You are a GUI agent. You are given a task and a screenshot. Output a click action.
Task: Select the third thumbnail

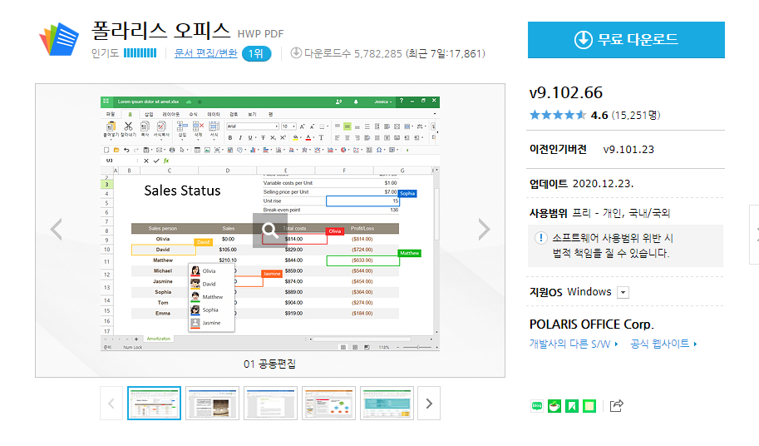click(270, 403)
